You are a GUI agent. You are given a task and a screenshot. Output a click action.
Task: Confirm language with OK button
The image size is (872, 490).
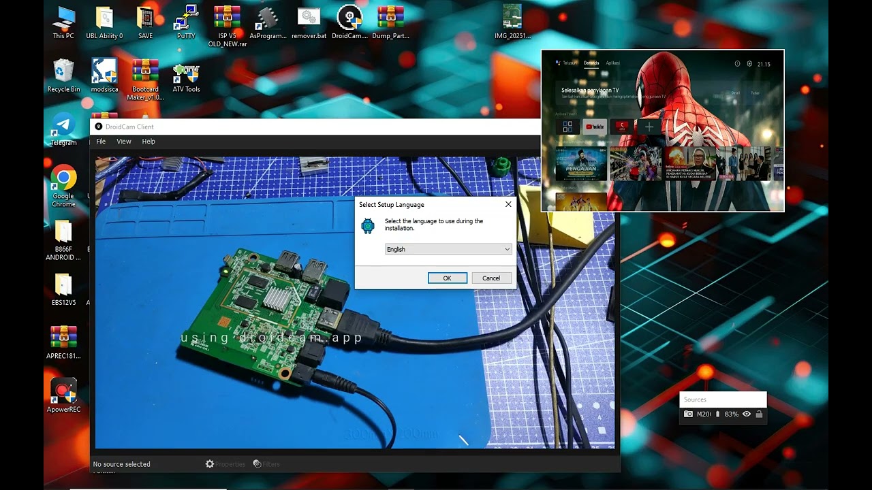coord(448,278)
